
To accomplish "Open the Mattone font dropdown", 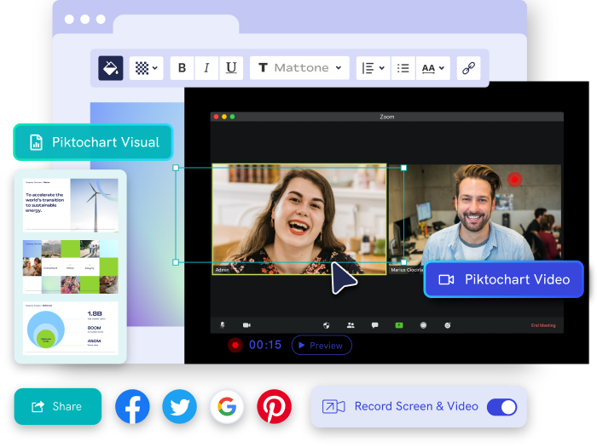I will (299, 68).
